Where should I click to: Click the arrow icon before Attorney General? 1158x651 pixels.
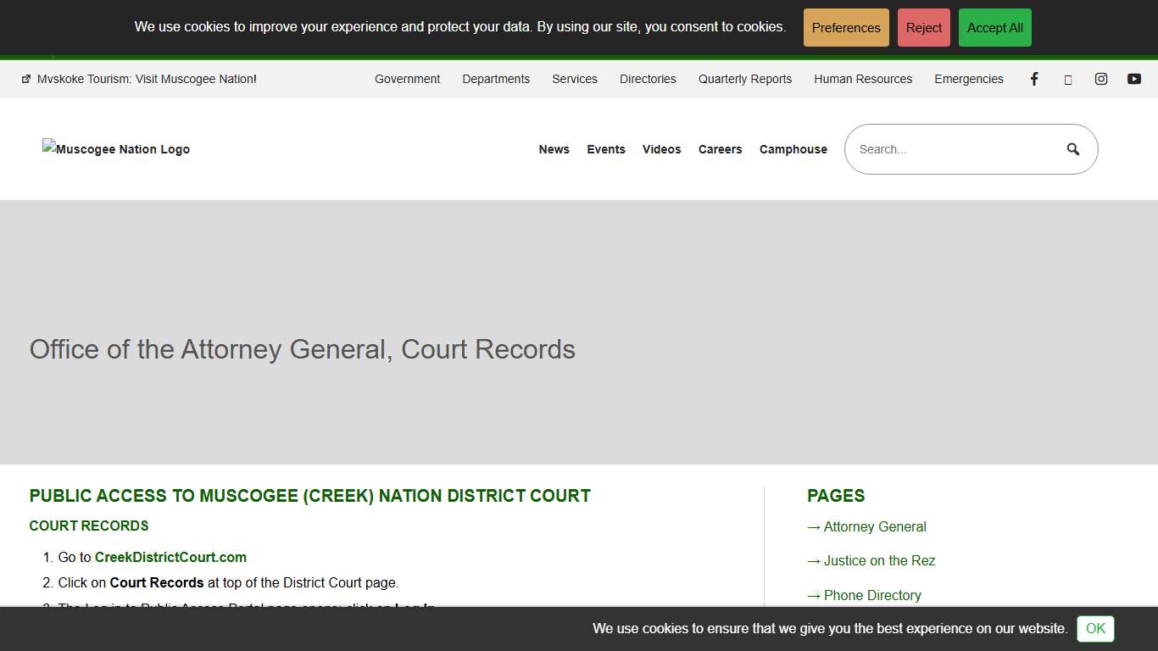pos(813,526)
